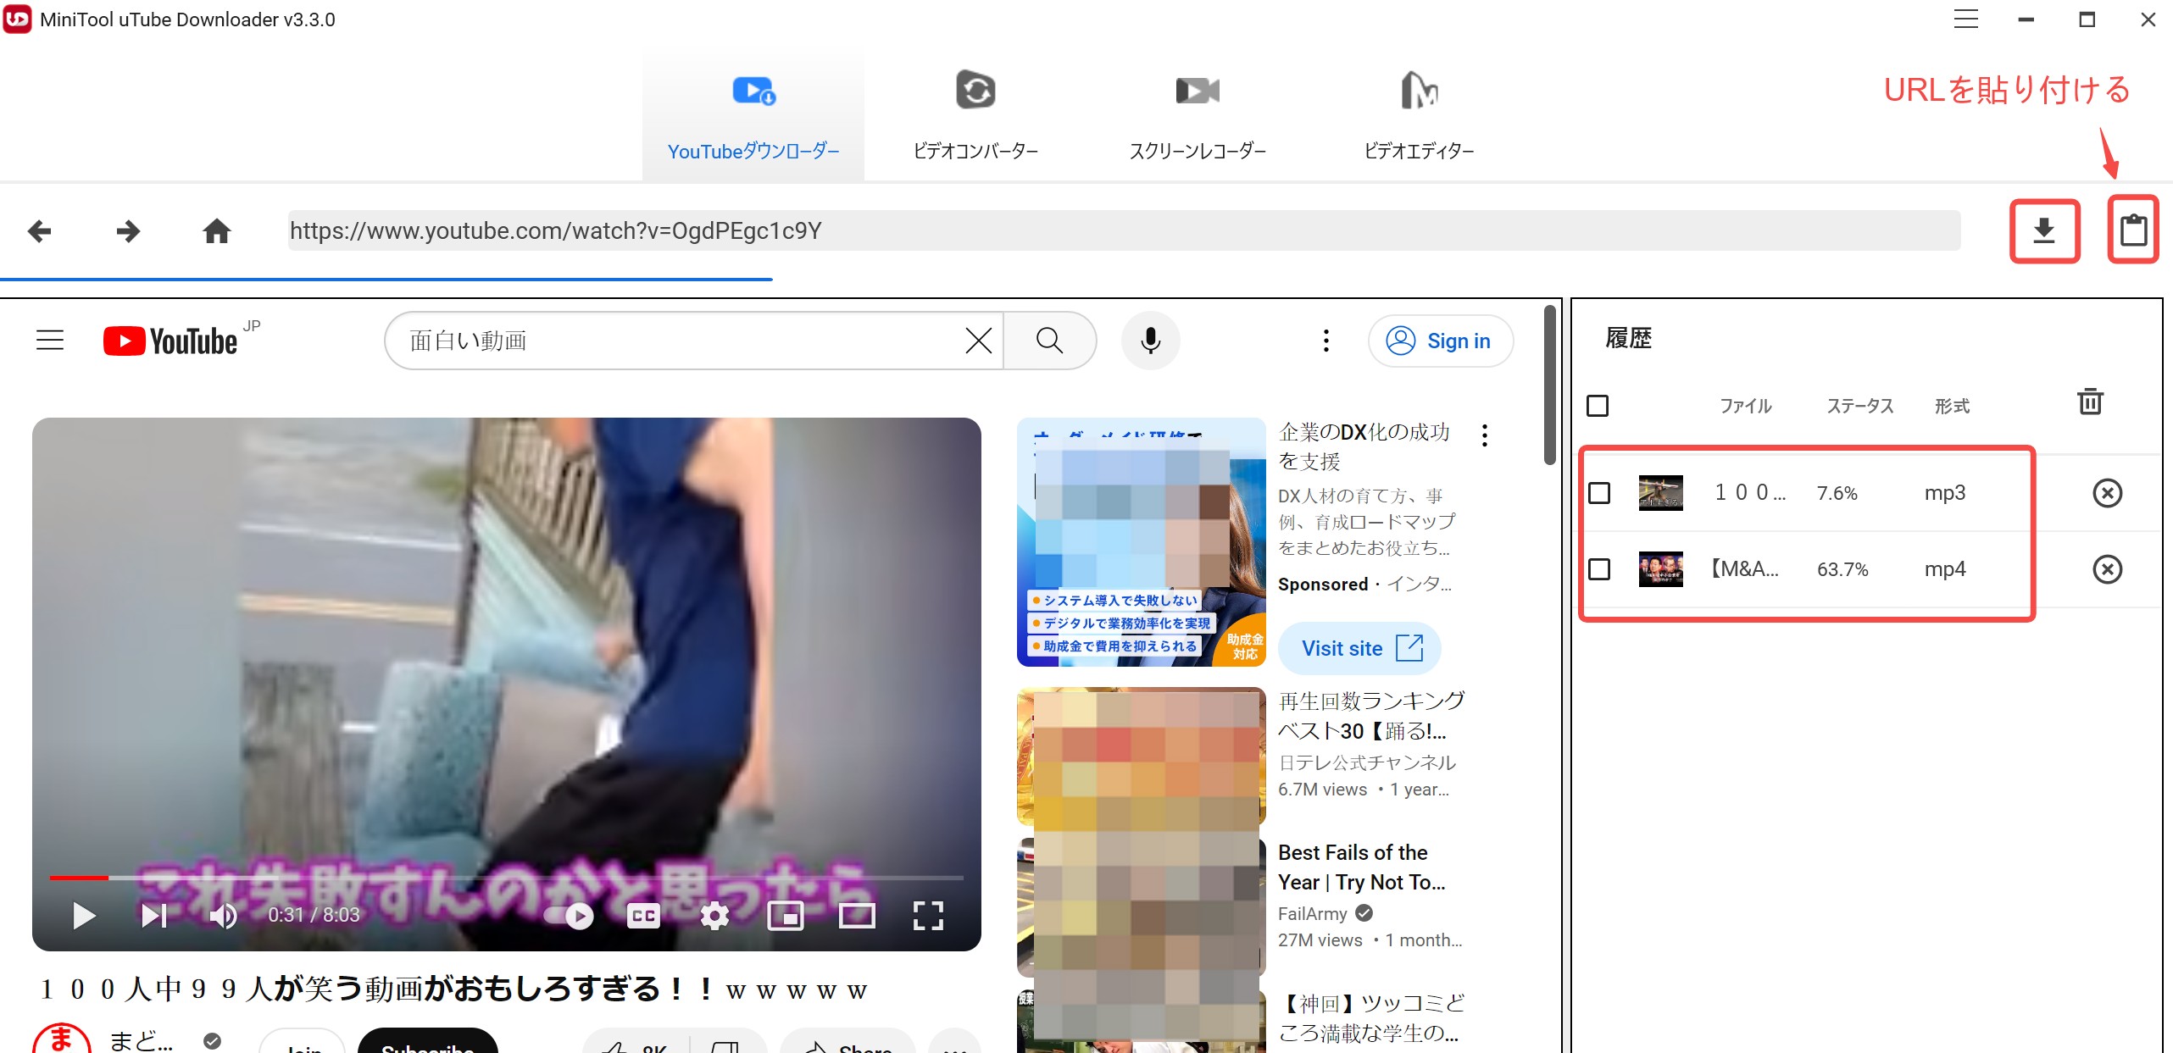This screenshot has height=1053, width=2173.
Task: Switch to the ビデオコンバーター tab
Action: [975, 116]
